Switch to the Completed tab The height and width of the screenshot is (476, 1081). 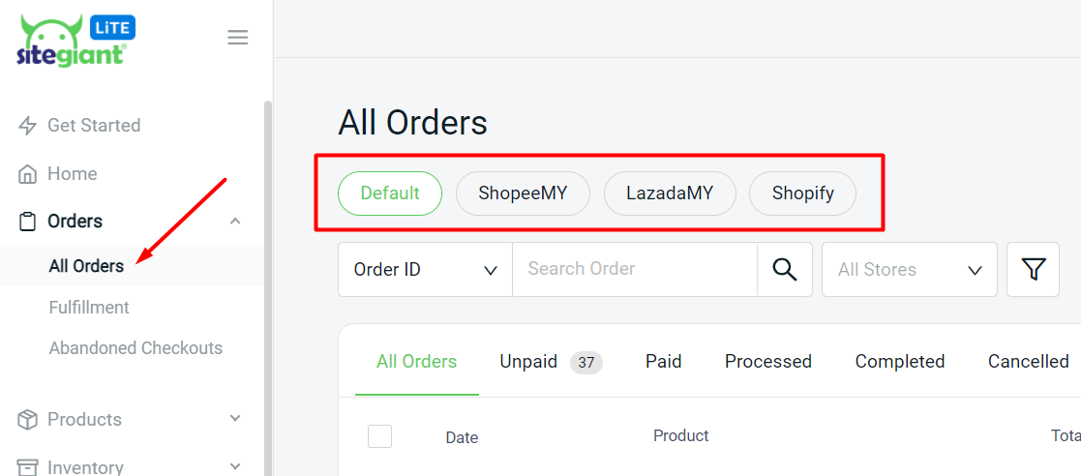[899, 362]
